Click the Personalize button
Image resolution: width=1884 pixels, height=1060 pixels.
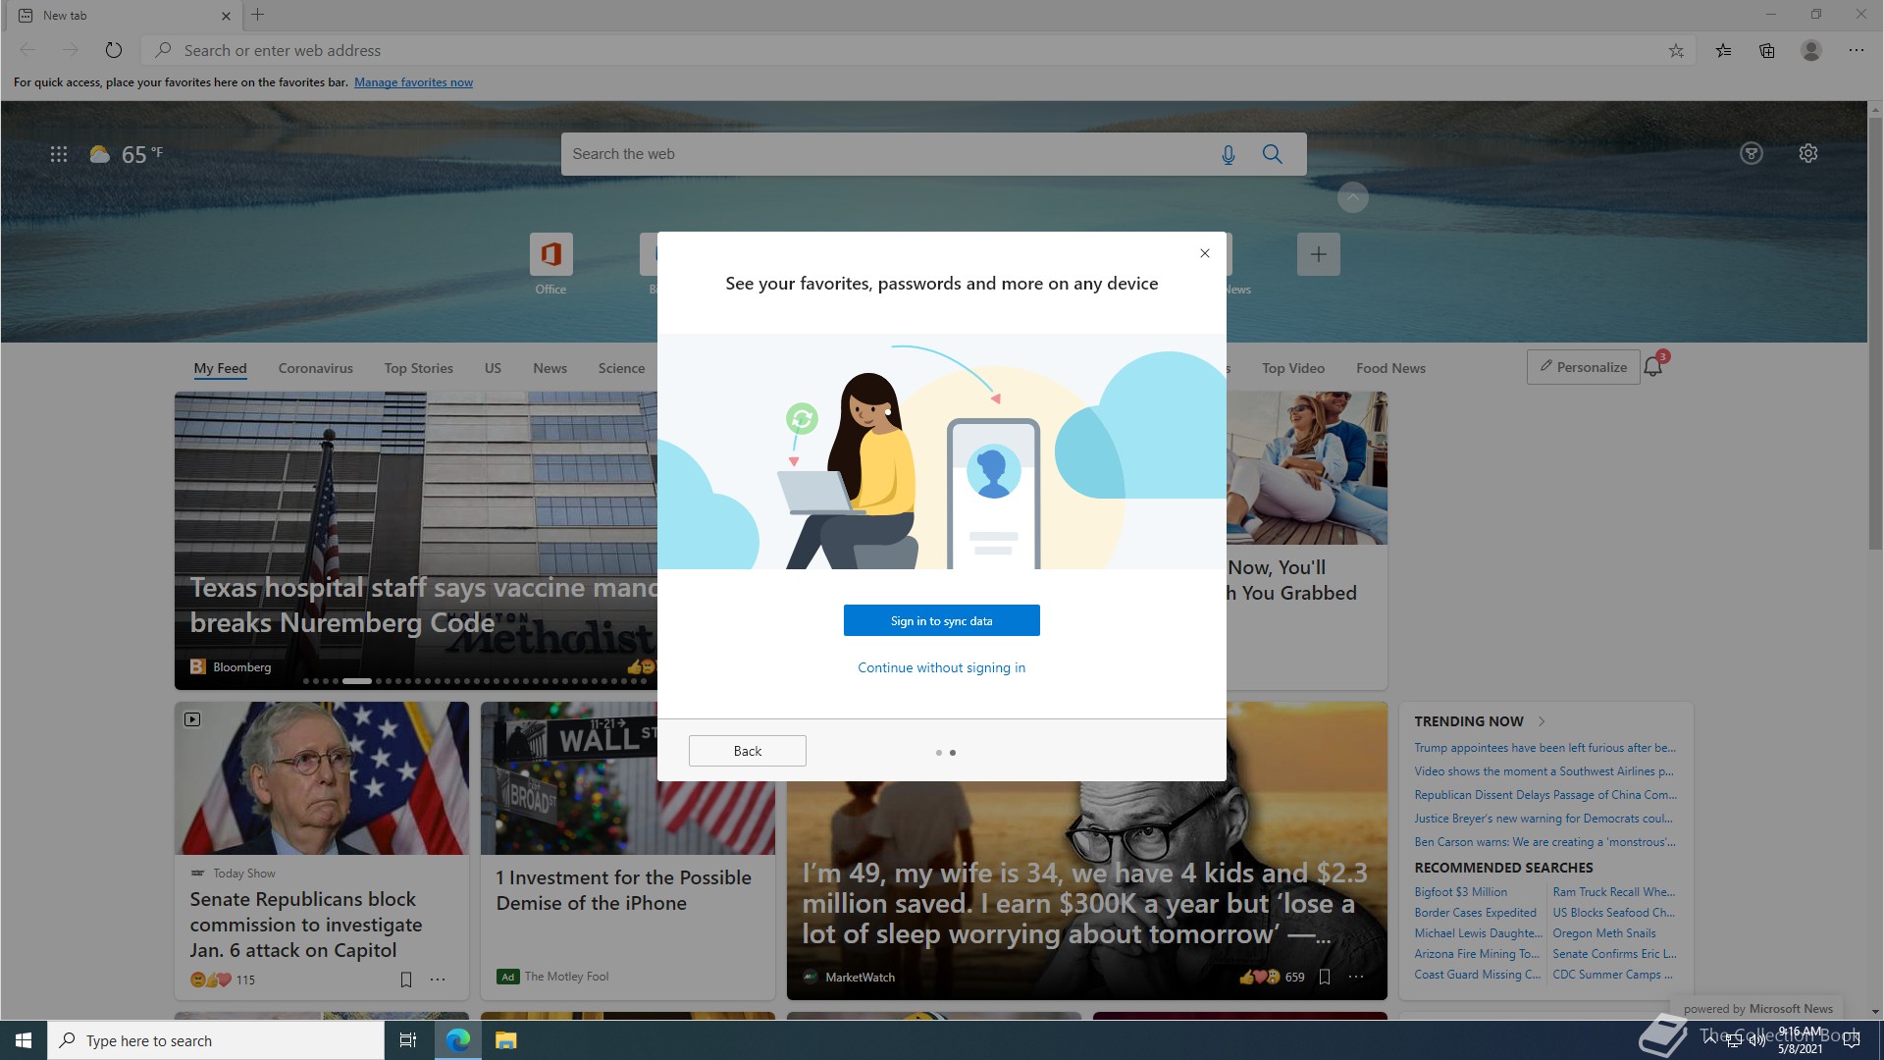(x=1584, y=367)
